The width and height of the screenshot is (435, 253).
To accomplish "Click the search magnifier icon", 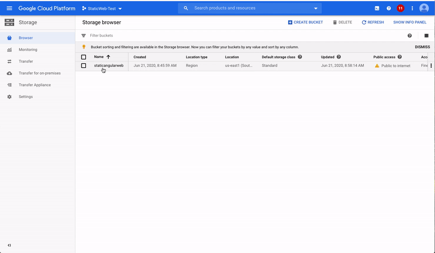I will tap(186, 8).
